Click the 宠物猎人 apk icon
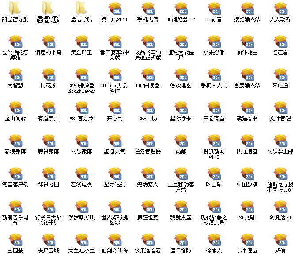Screen dimensions: 299x256 click(148, 174)
